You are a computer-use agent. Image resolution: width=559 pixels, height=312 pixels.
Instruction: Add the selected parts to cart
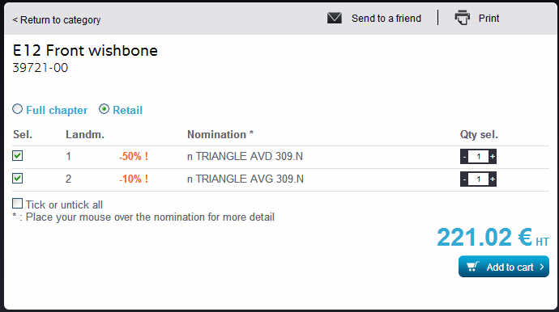click(504, 267)
